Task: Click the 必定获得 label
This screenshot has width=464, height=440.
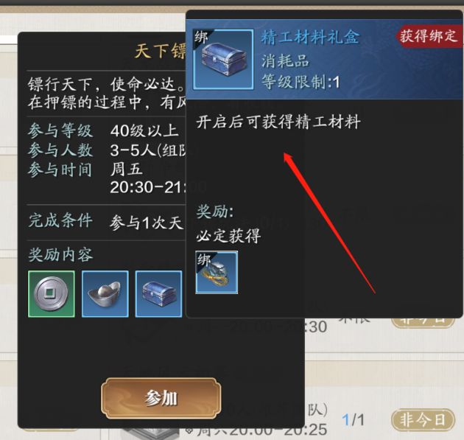Action: [228, 236]
